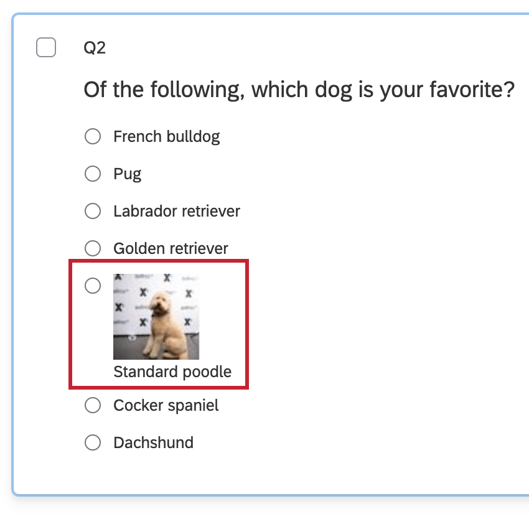This screenshot has width=529, height=529.
Task: Click the French bulldog answer text
Action: tap(166, 136)
